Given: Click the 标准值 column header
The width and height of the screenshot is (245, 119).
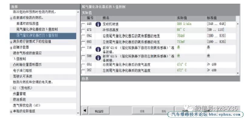Looking at the screenshot, I should [x=212, y=18].
